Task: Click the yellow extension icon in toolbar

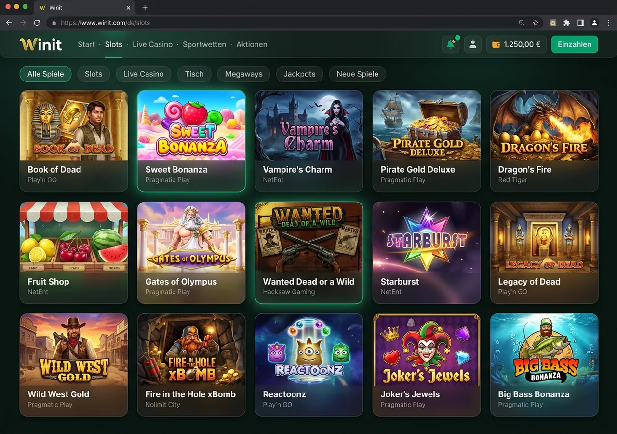Action: [x=553, y=23]
